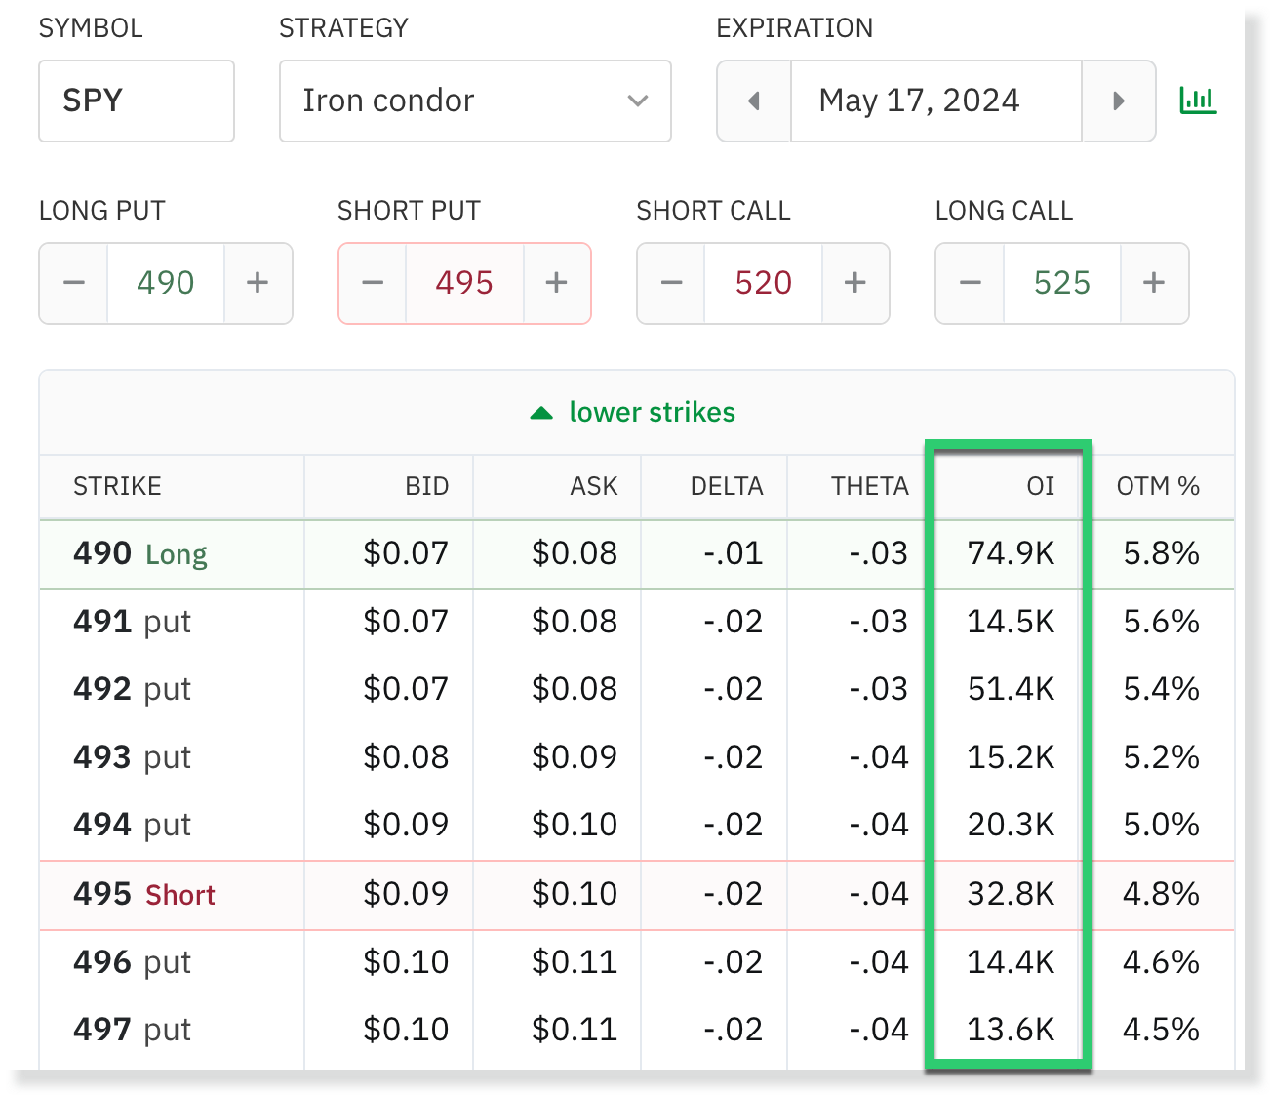Open the chart view icon
This screenshot has width=1270, height=1095.
[1199, 101]
